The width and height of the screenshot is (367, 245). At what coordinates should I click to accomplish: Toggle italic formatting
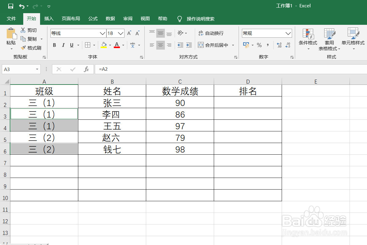[63, 45]
